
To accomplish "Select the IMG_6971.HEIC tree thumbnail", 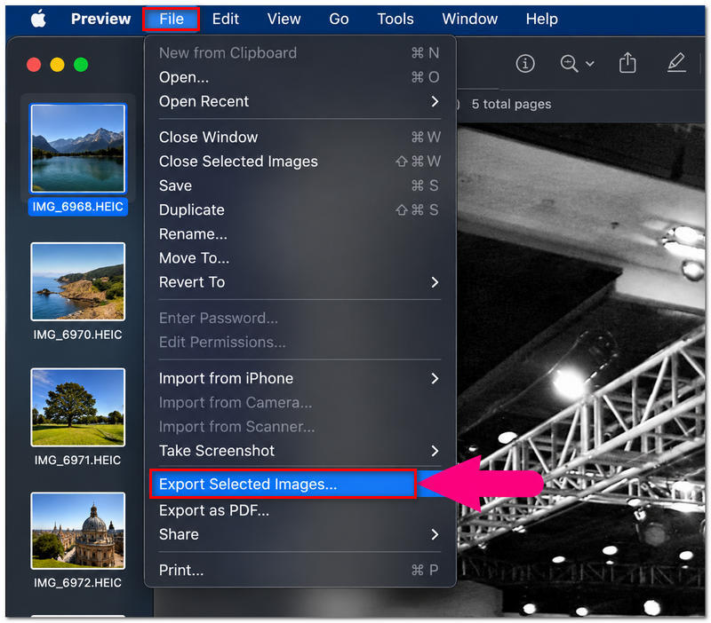I will [x=78, y=407].
